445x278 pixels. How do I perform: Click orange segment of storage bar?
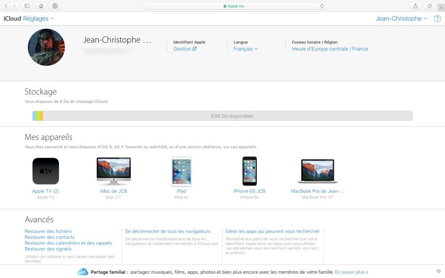click(41, 116)
